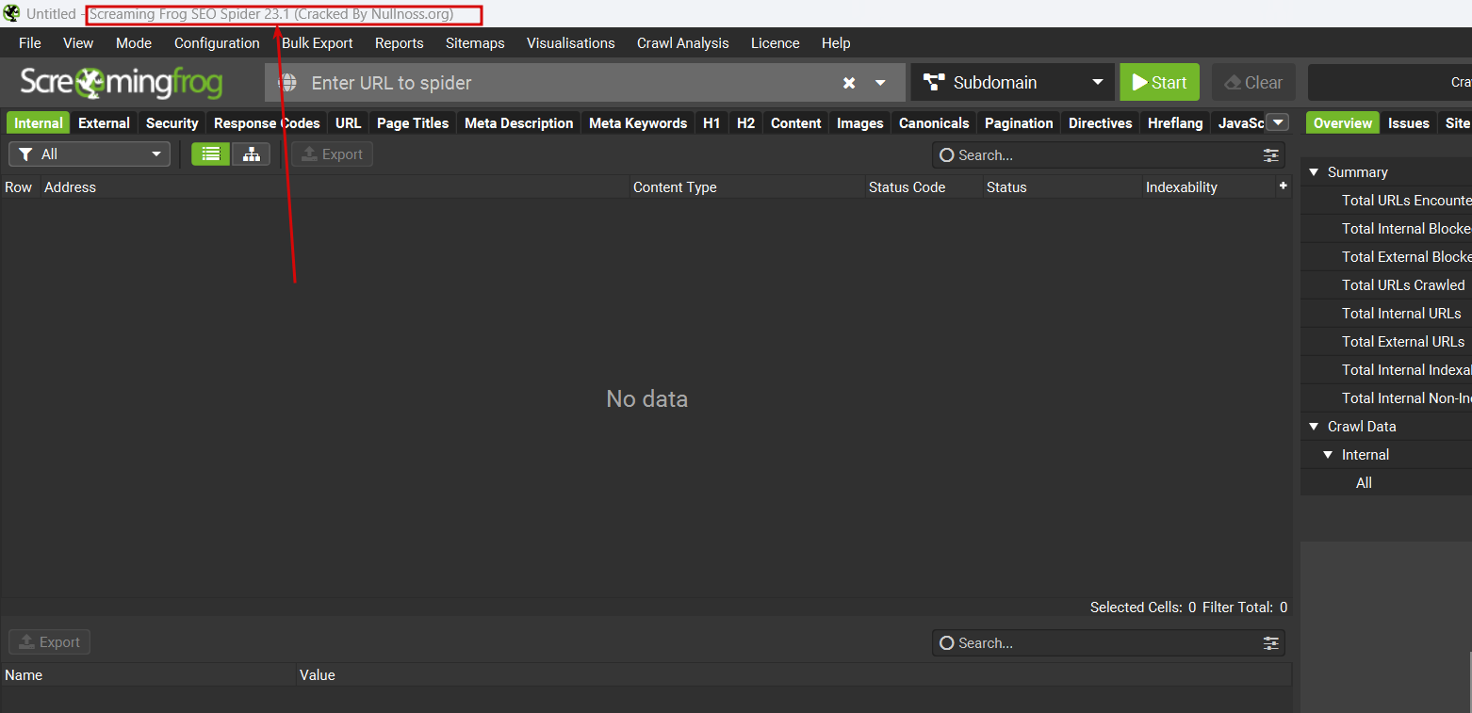Switch to the Security tab
The height and width of the screenshot is (713, 1472).
tap(172, 123)
